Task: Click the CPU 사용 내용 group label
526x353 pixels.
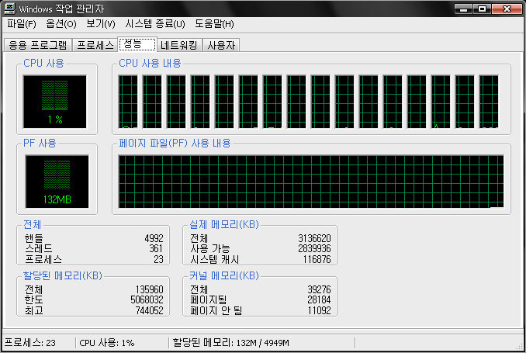Action: (150, 63)
